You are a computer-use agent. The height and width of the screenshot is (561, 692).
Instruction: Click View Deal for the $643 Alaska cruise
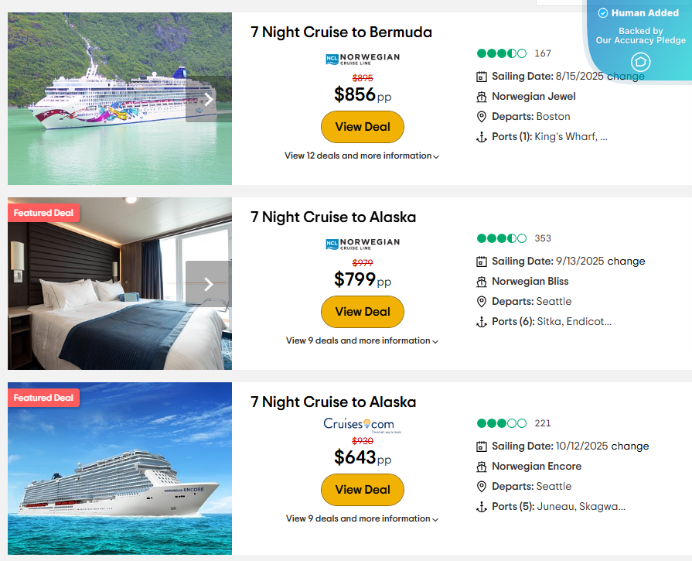pos(362,490)
